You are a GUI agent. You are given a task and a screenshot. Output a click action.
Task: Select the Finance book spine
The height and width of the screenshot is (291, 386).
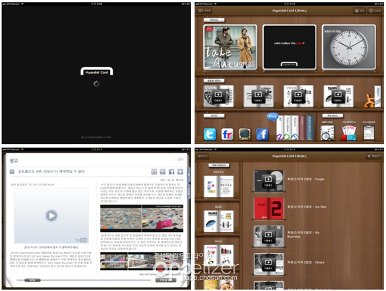(295, 127)
